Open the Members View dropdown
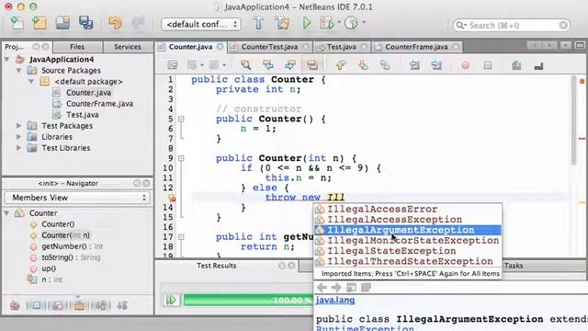This screenshot has height=331, width=588. (77, 198)
